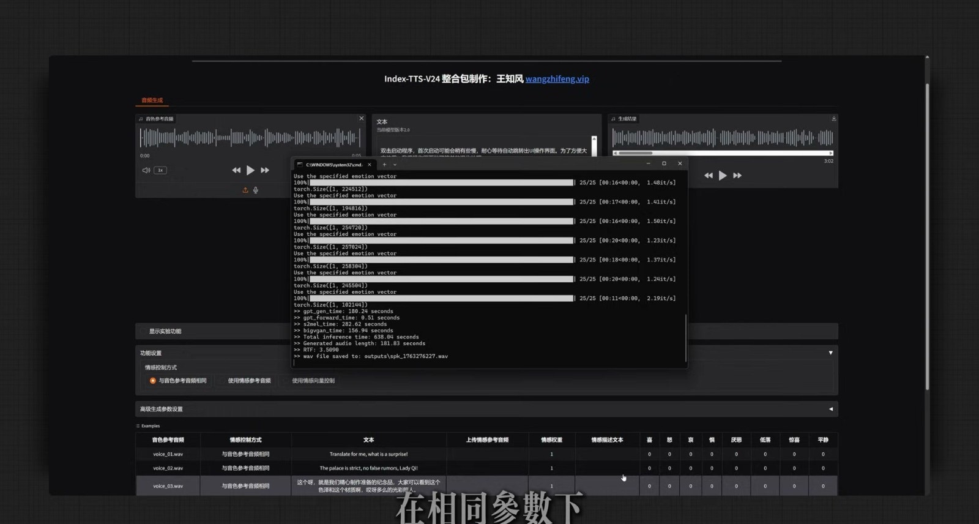
Task: Rewind the reference audio clip
Action: pyautogui.click(x=236, y=170)
